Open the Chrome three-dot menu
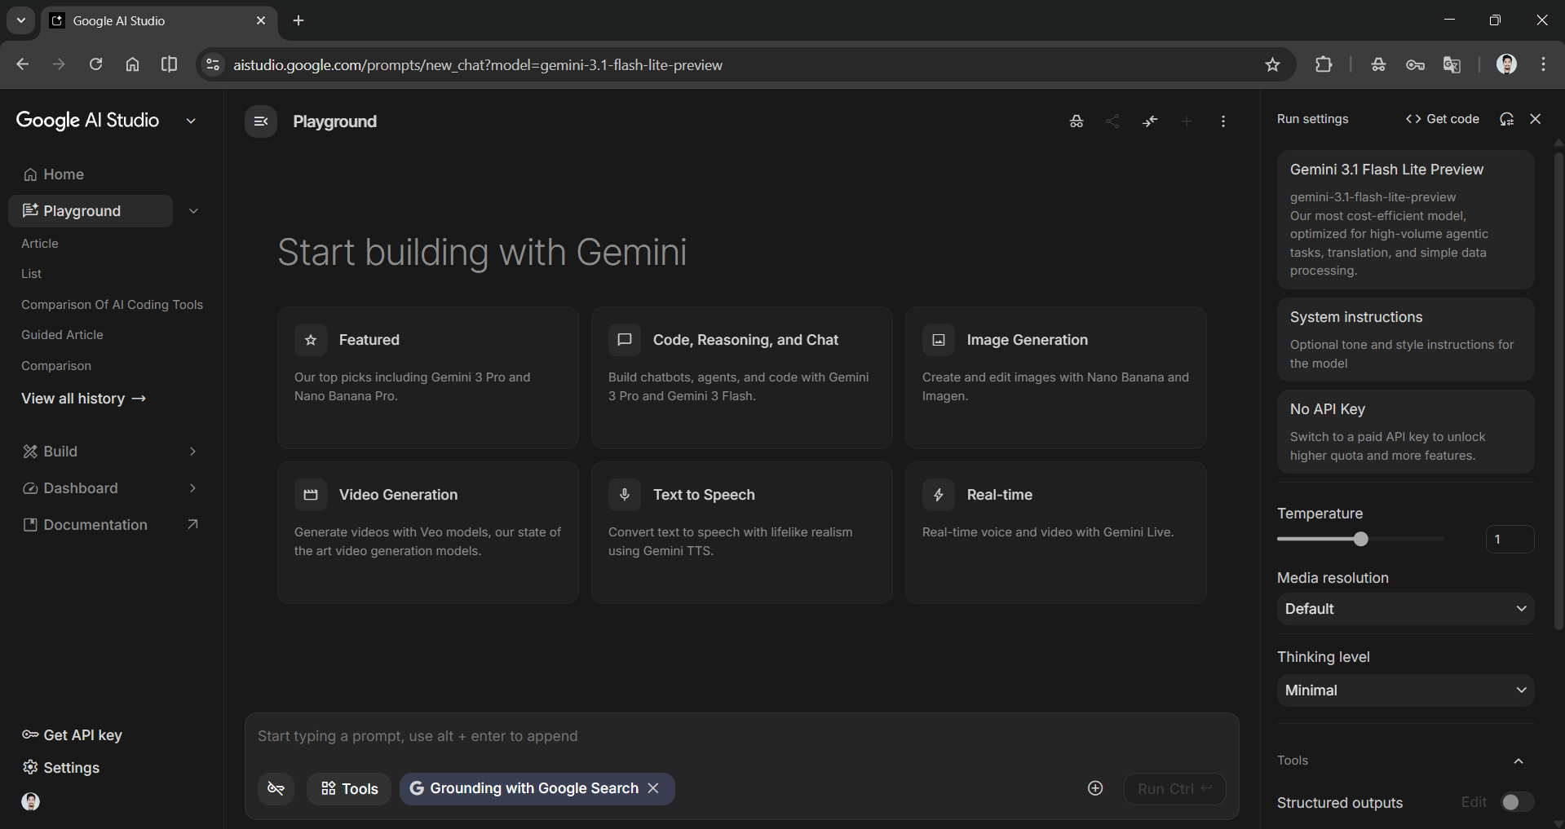 1543,64
